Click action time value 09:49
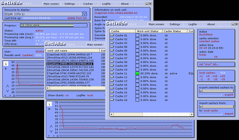The height and width of the screenshot is (140, 239). (203, 48)
